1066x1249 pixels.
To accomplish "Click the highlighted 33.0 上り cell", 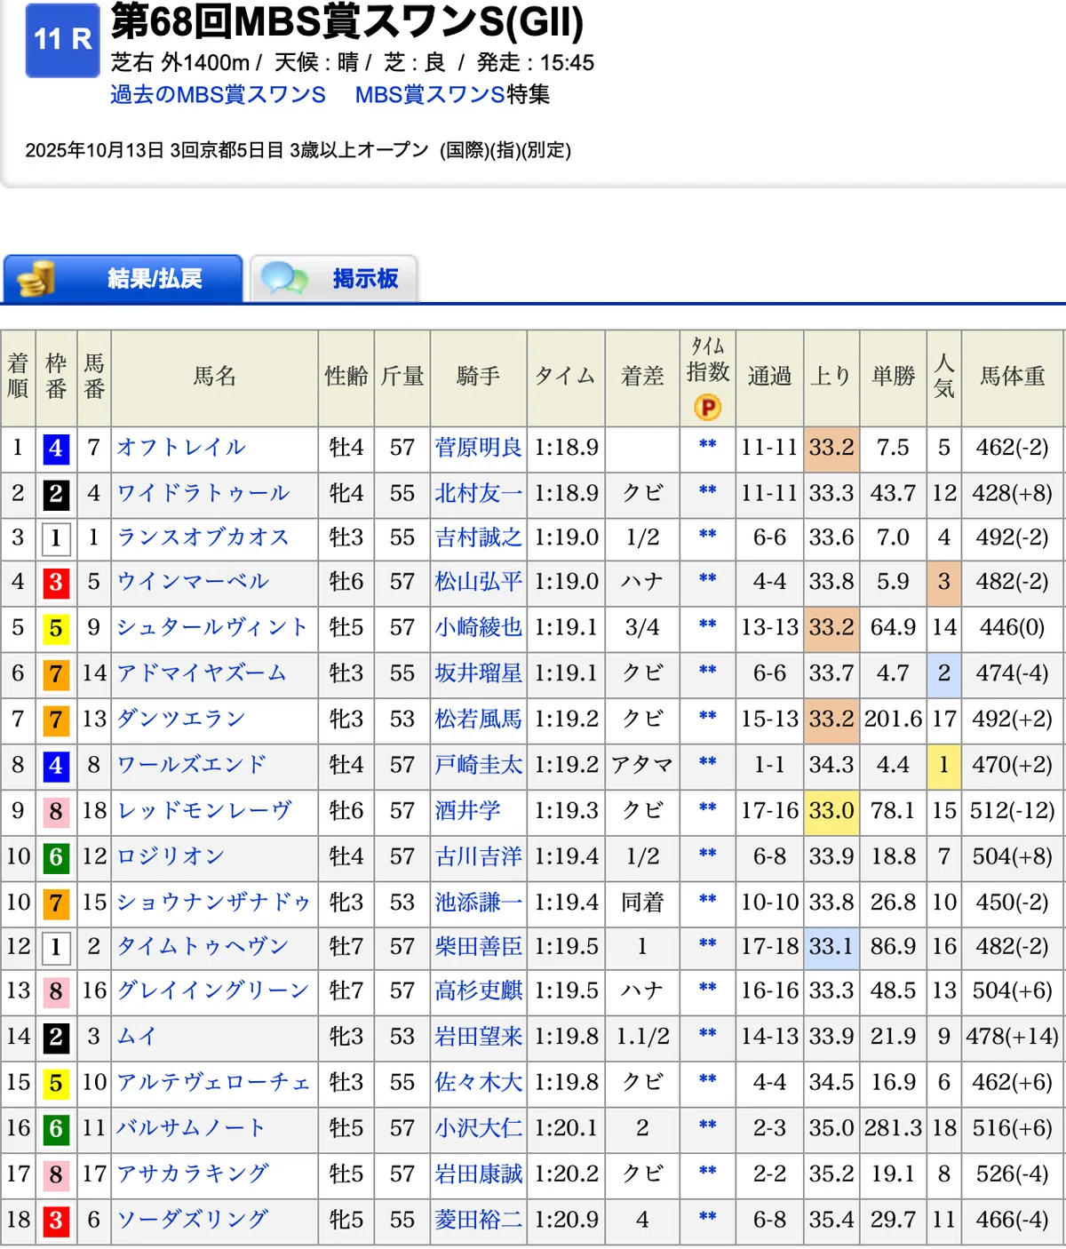I will 831,811.
